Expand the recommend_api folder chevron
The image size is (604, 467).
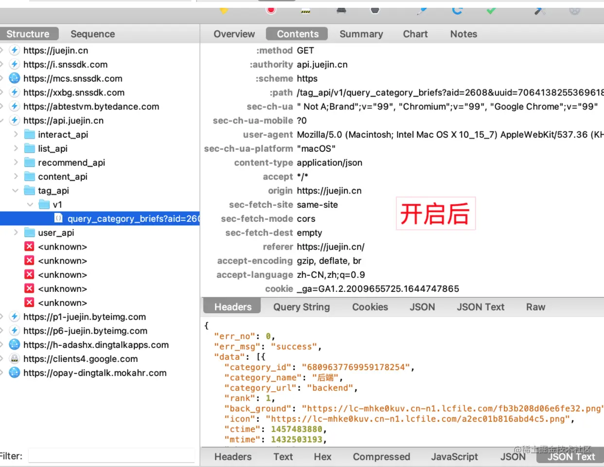(16, 162)
